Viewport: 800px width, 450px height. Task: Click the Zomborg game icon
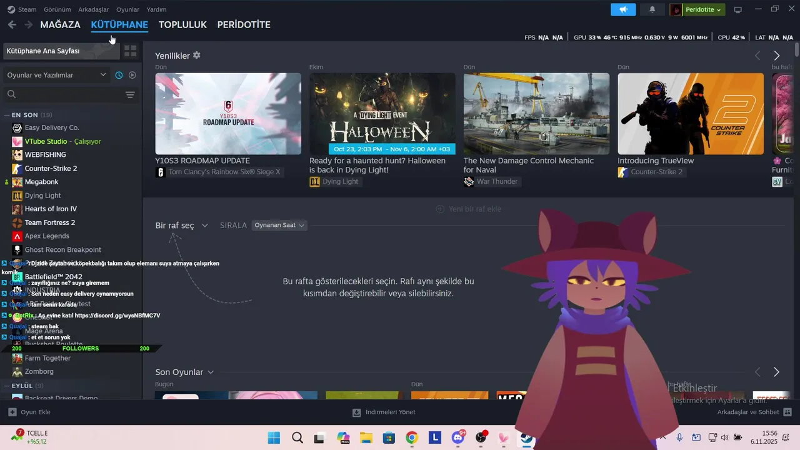17,371
